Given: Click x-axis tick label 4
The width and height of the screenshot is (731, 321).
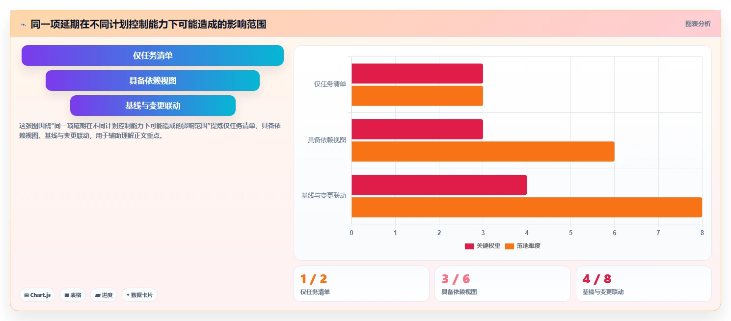Looking at the screenshot, I should 527,233.
